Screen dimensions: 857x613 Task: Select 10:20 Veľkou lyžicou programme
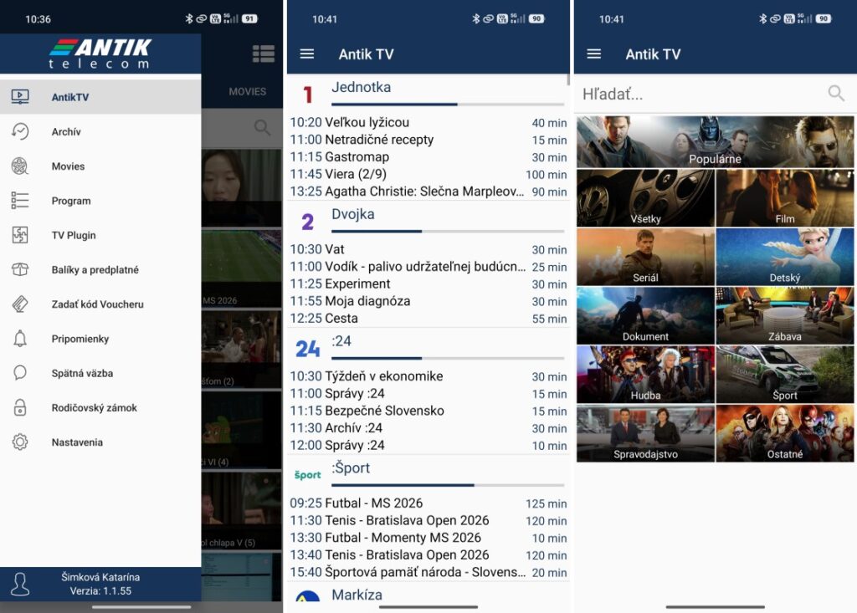tap(428, 122)
